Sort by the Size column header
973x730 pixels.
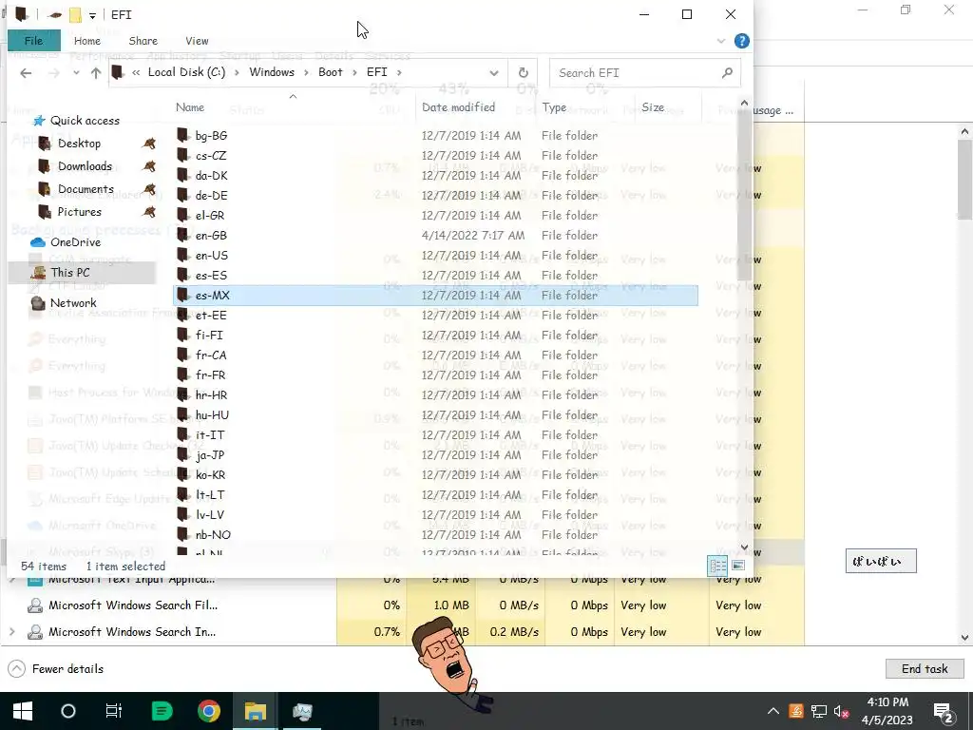[652, 107]
